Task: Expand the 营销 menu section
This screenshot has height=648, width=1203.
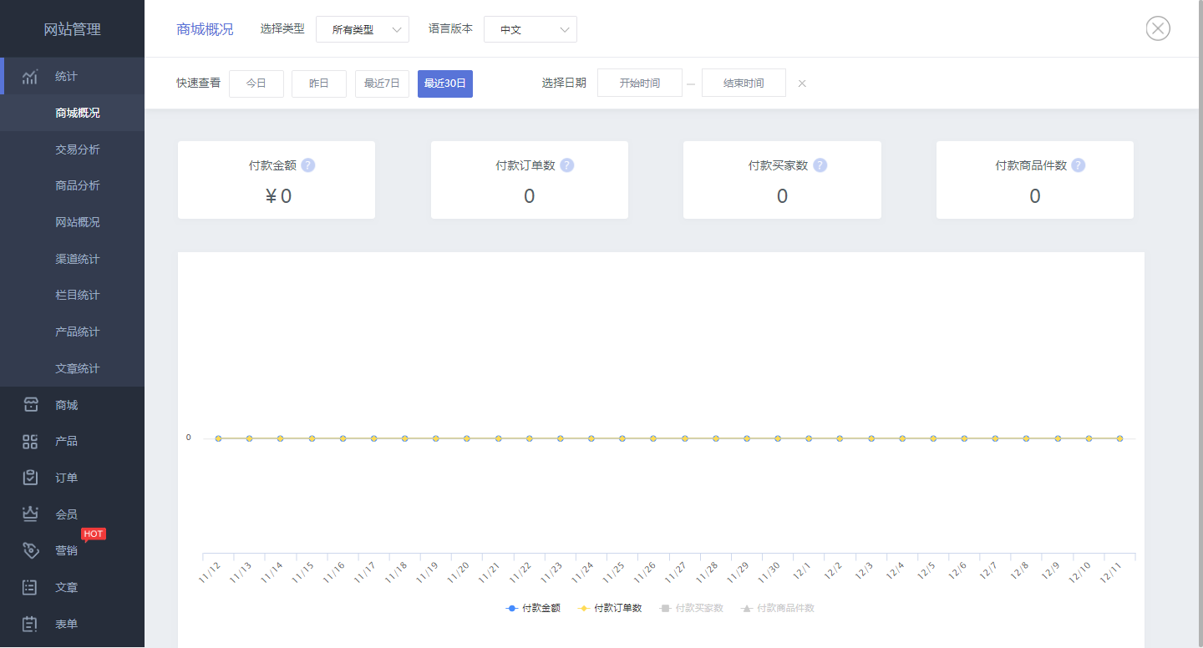Action: pos(72,550)
